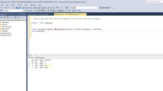Click the Analysis Services DAX Query icon
The height and width of the screenshot is (91, 163).
pos(45,8)
